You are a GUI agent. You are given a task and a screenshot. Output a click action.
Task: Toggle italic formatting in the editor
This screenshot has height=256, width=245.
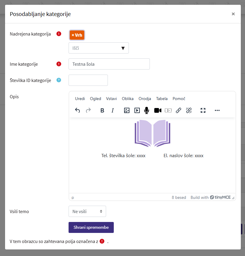[x=113, y=110]
